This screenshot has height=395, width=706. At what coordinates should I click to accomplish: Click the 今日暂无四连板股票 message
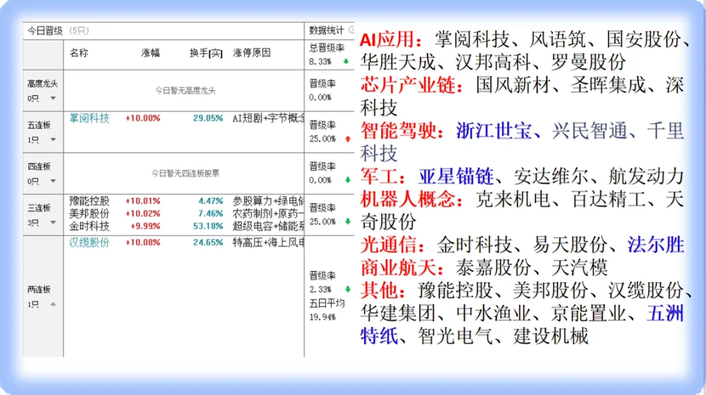pos(185,173)
